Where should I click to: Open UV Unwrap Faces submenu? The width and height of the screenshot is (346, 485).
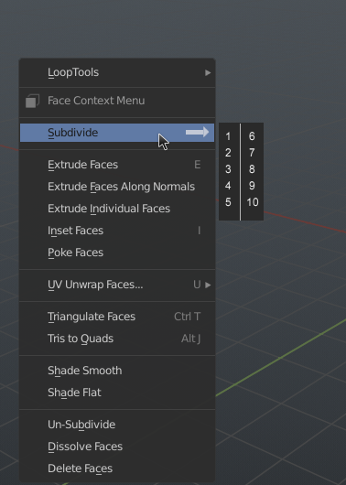[117, 285]
